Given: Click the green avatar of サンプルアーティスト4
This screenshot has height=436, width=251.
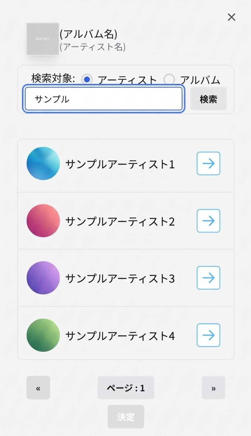Looking at the screenshot, I should point(43,335).
